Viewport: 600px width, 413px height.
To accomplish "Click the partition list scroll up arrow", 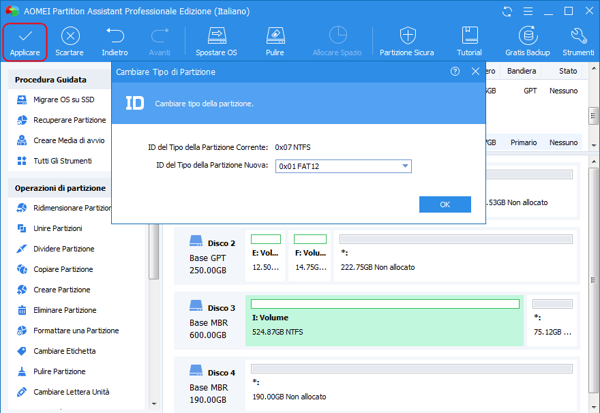I will coord(593,69).
